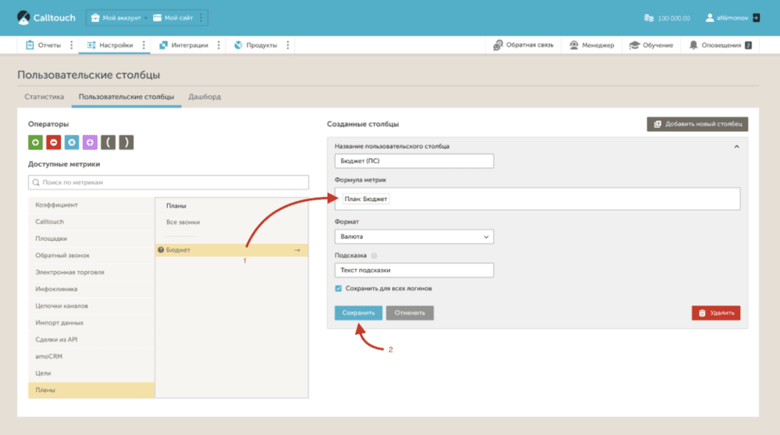
Task: Click the red minus operator button
Action: point(53,143)
